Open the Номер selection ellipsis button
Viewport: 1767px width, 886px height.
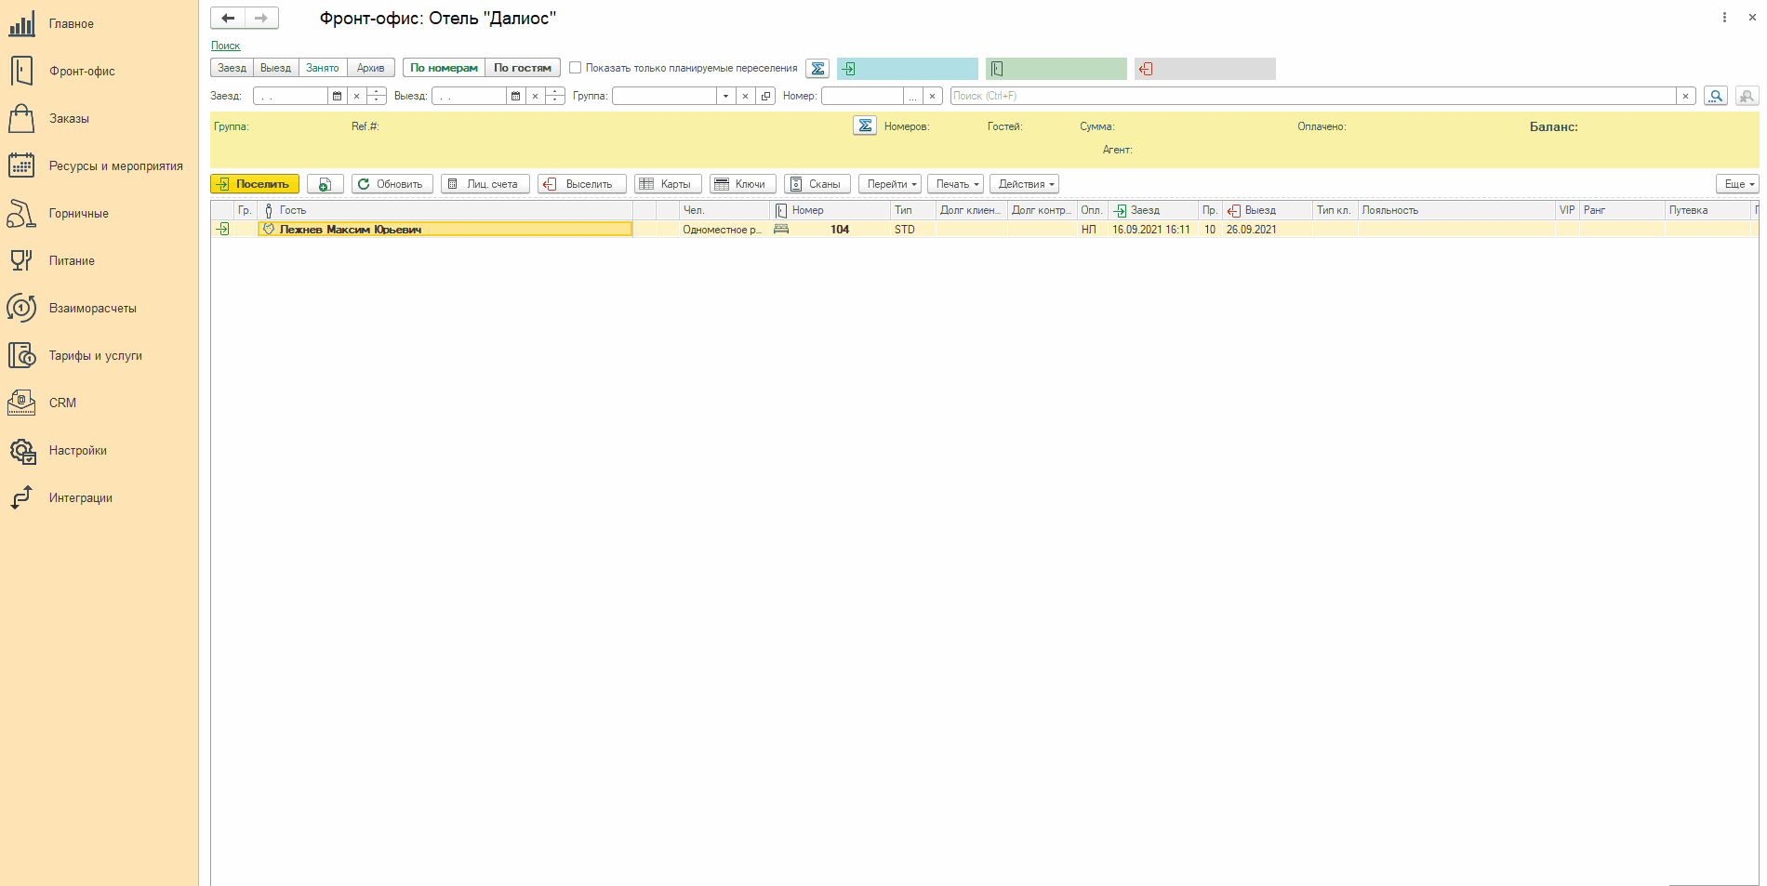pos(912,96)
